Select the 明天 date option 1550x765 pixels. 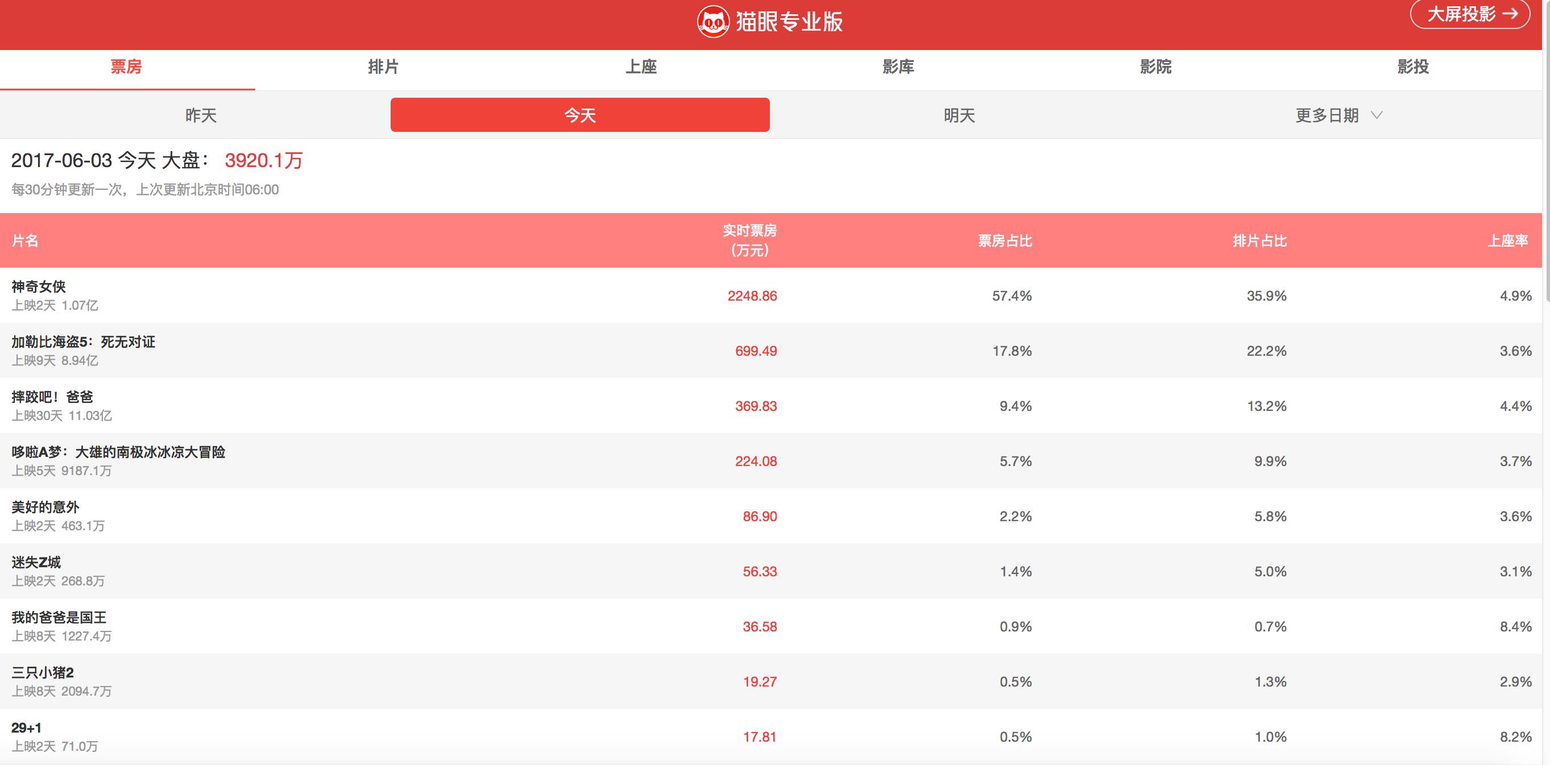click(959, 115)
